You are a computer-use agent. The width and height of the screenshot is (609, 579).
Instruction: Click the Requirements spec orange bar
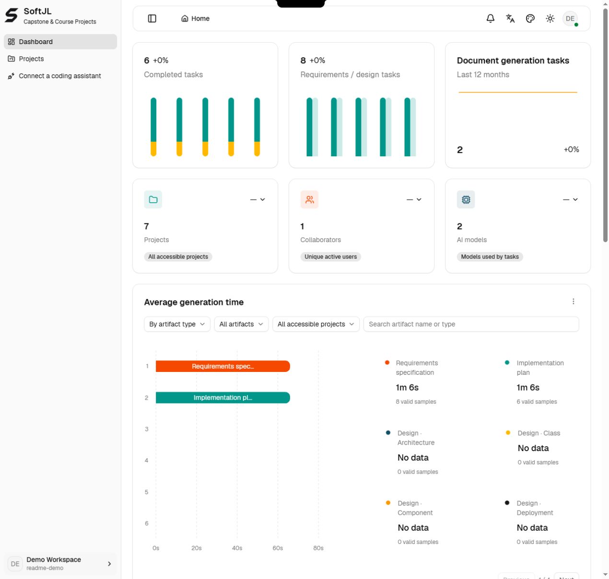point(223,366)
